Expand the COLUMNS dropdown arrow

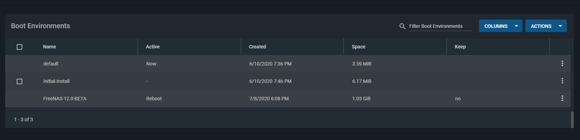[x=516, y=26]
